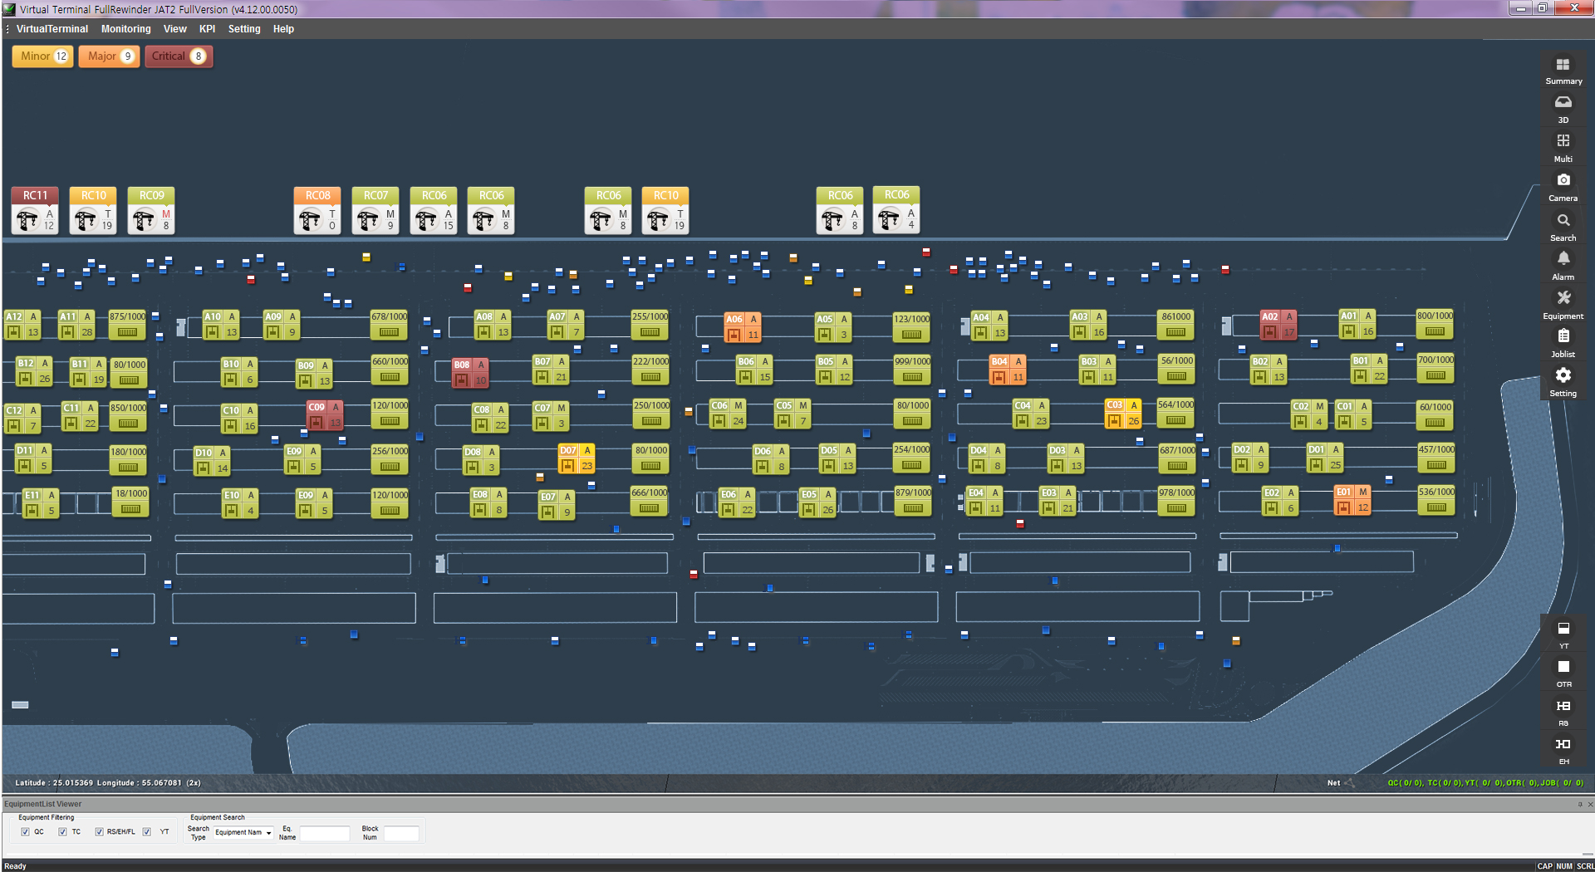
Task: Uncheck the TC equipment filter checkbox
Action: pyautogui.click(x=62, y=832)
